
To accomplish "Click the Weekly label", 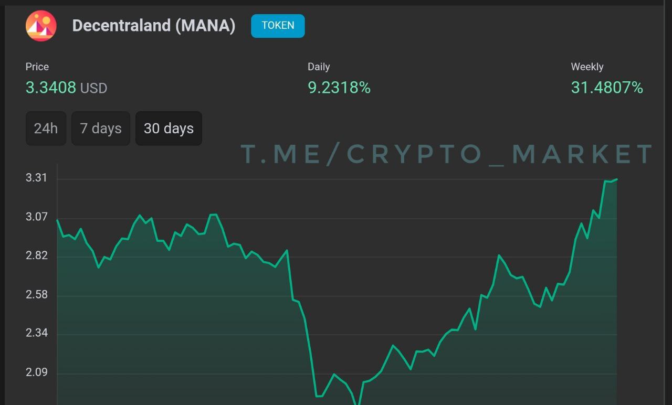I will (587, 67).
